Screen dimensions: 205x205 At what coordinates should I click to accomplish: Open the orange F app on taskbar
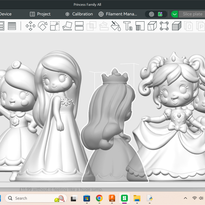pos(112,198)
